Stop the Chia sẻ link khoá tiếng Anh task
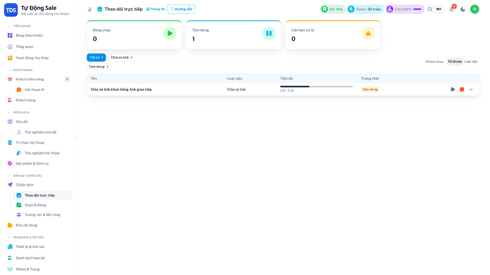The image size is (490, 275). pos(462,89)
